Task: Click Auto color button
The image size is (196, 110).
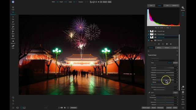Action: click(x=175, y=93)
